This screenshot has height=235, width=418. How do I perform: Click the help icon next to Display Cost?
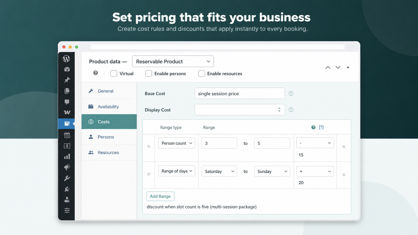pos(291,110)
